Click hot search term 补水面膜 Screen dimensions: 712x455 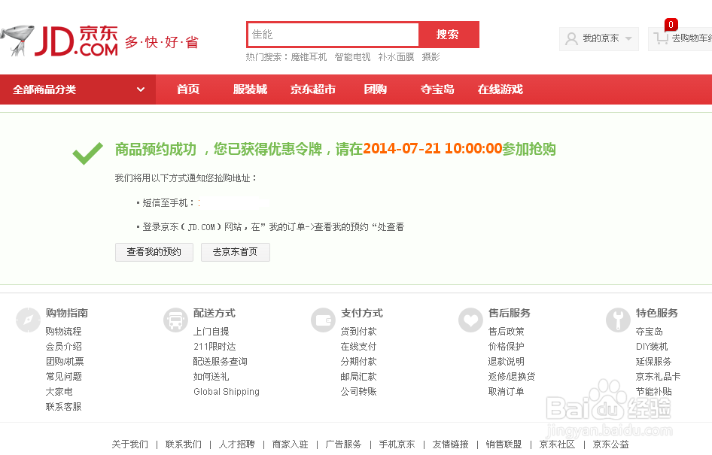point(396,57)
